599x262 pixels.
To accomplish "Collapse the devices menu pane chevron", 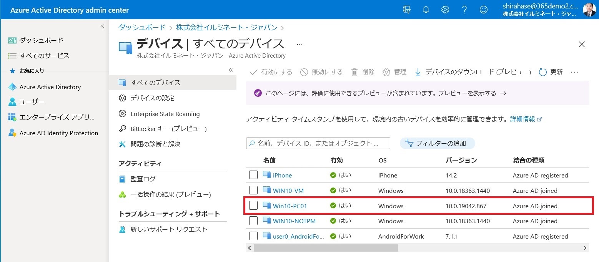I will coord(231,70).
